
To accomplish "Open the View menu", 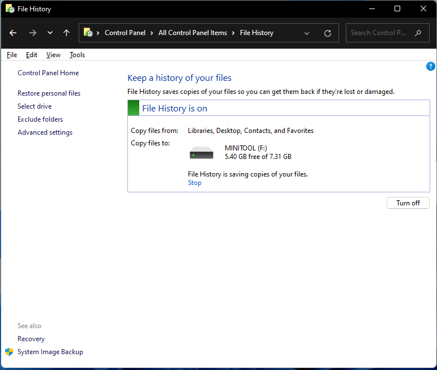I will click(53, 55).
